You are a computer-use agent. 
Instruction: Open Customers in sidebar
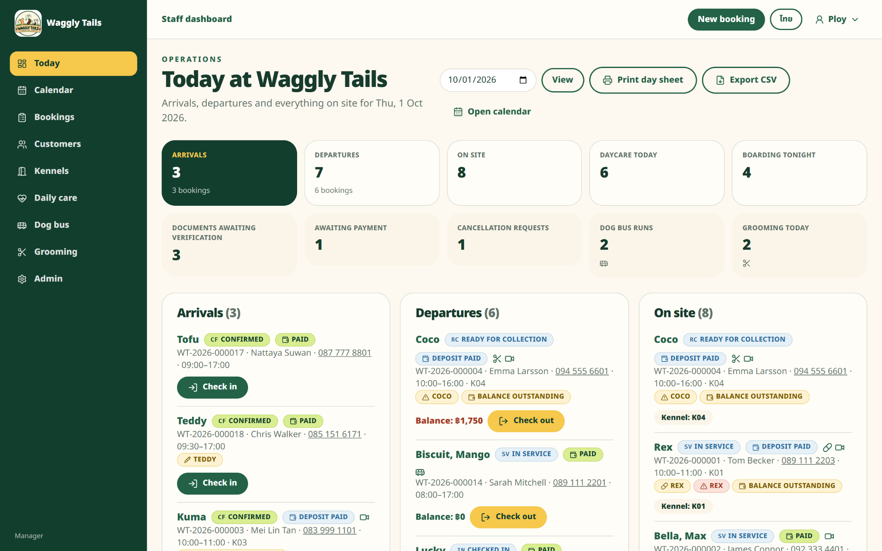click(x=73, y=144)
